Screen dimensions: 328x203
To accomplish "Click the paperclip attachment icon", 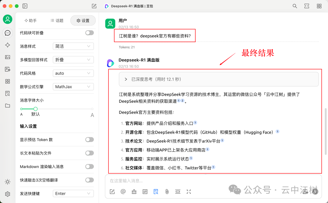I will tap(167, 191).
